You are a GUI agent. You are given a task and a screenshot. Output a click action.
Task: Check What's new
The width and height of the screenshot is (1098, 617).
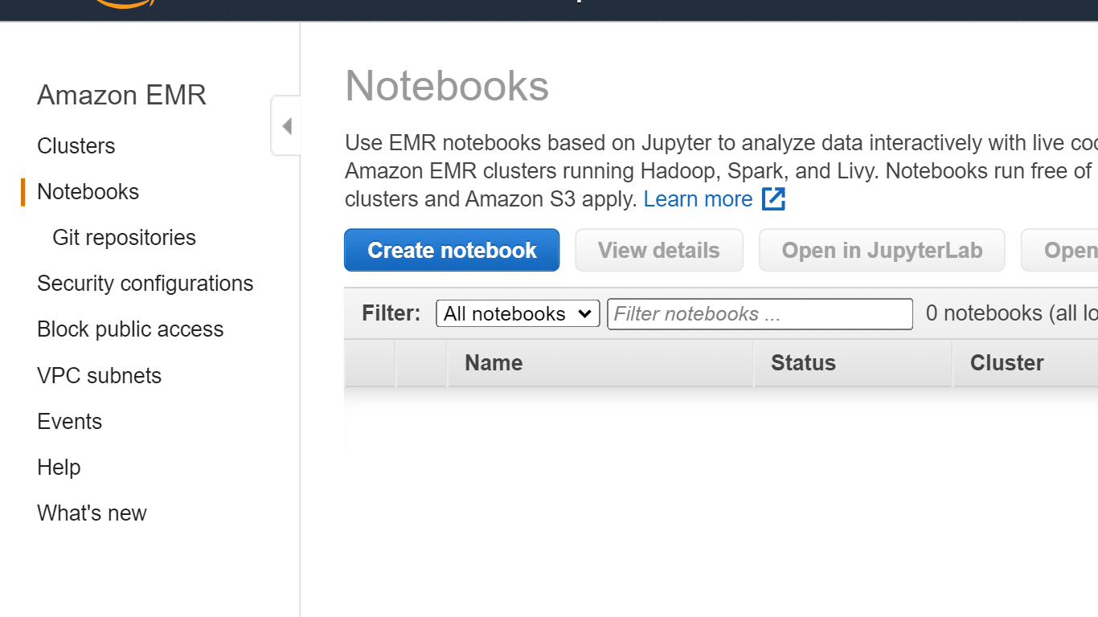(92, 513)
